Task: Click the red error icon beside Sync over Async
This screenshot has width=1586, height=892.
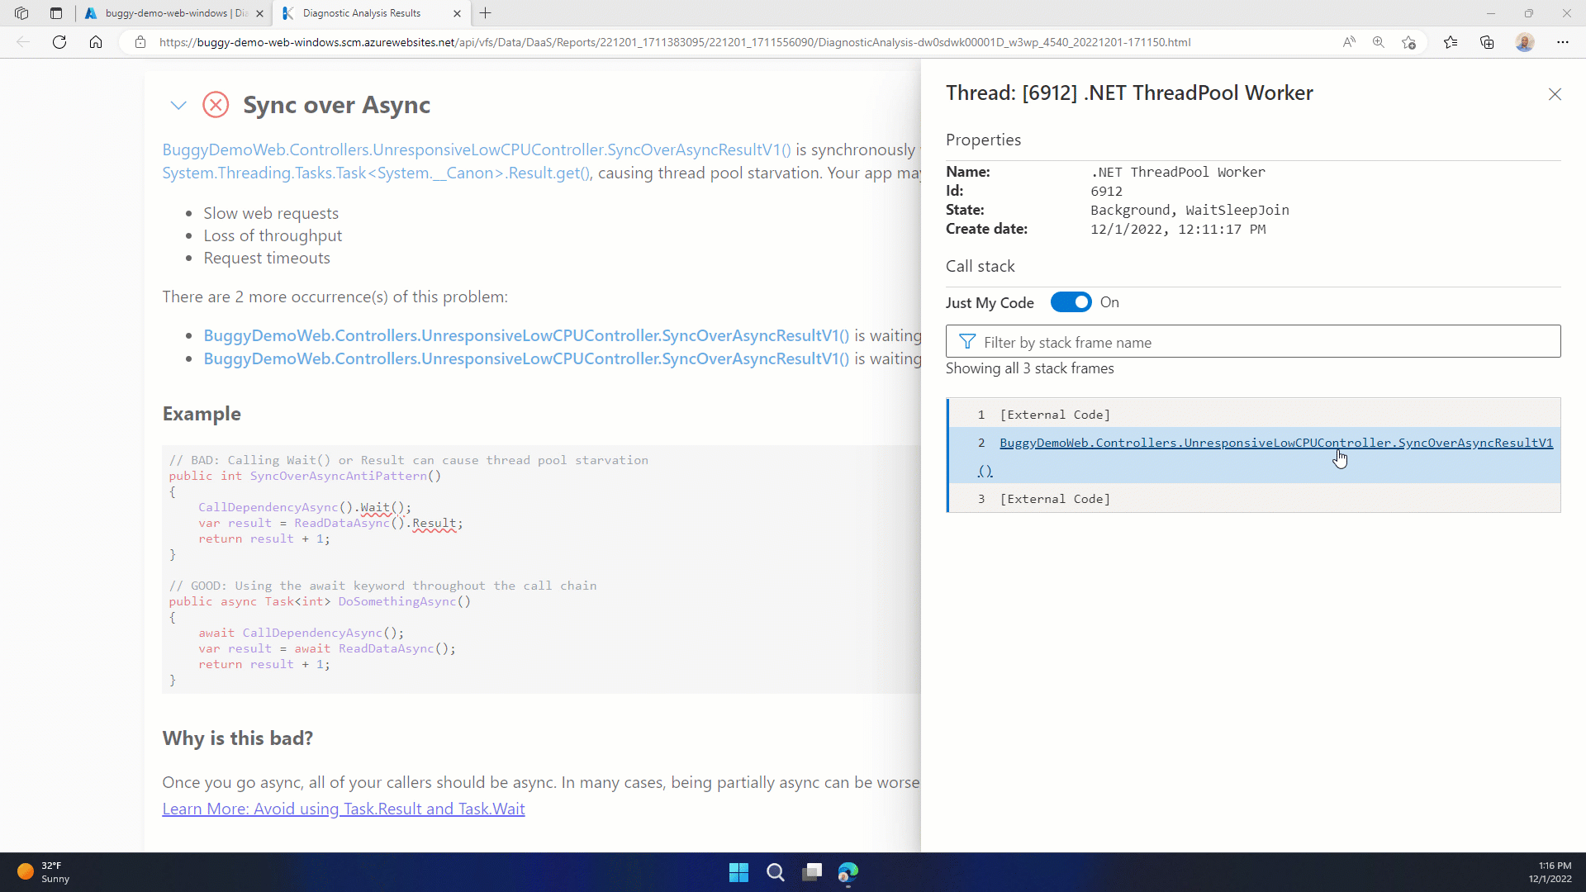Action: click(x=216, y=105)
